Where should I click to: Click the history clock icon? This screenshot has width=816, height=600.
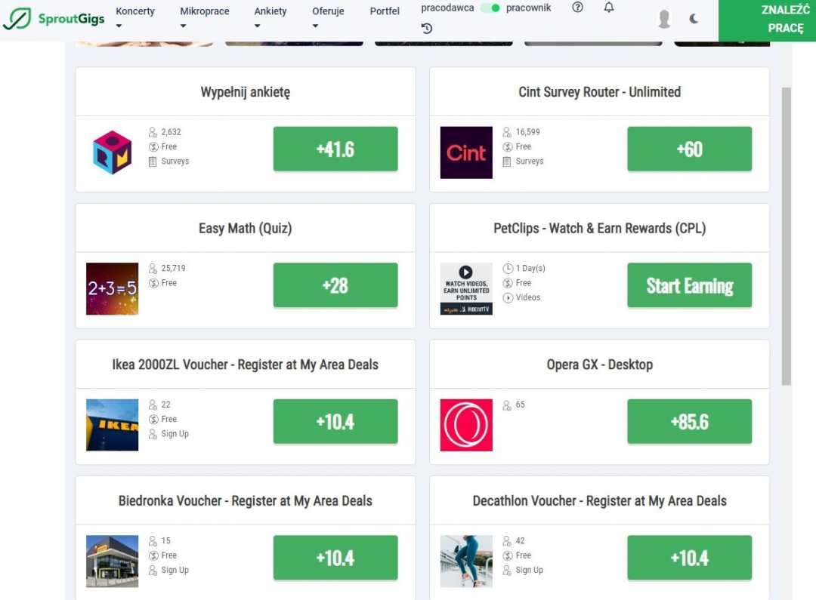coord(427,29)
